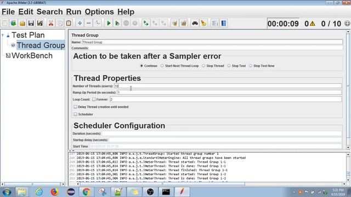Tick the Forever loop checkbox
This screenshot has width=351, height=197.
tap(94, 100)
